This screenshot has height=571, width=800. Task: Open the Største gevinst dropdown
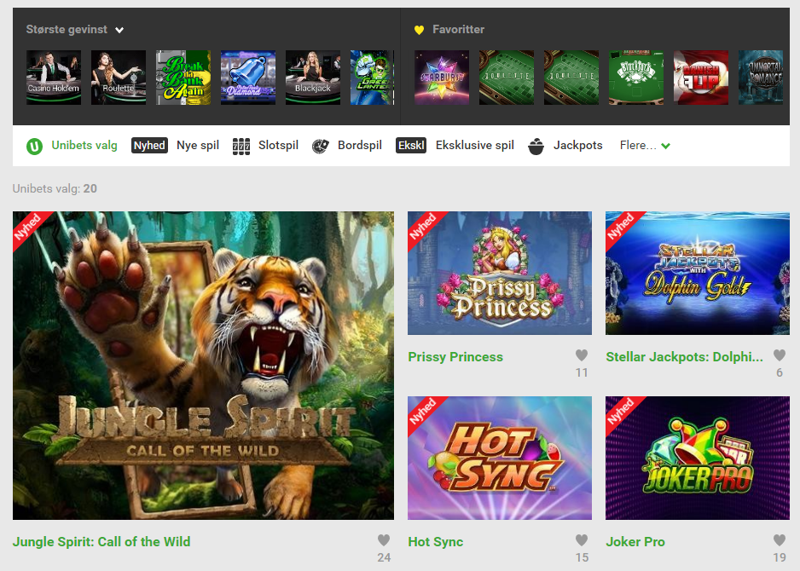click(74, 30)
